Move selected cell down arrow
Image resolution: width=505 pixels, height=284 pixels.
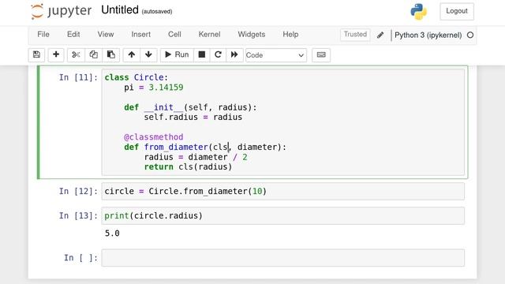tap(148, 54)
